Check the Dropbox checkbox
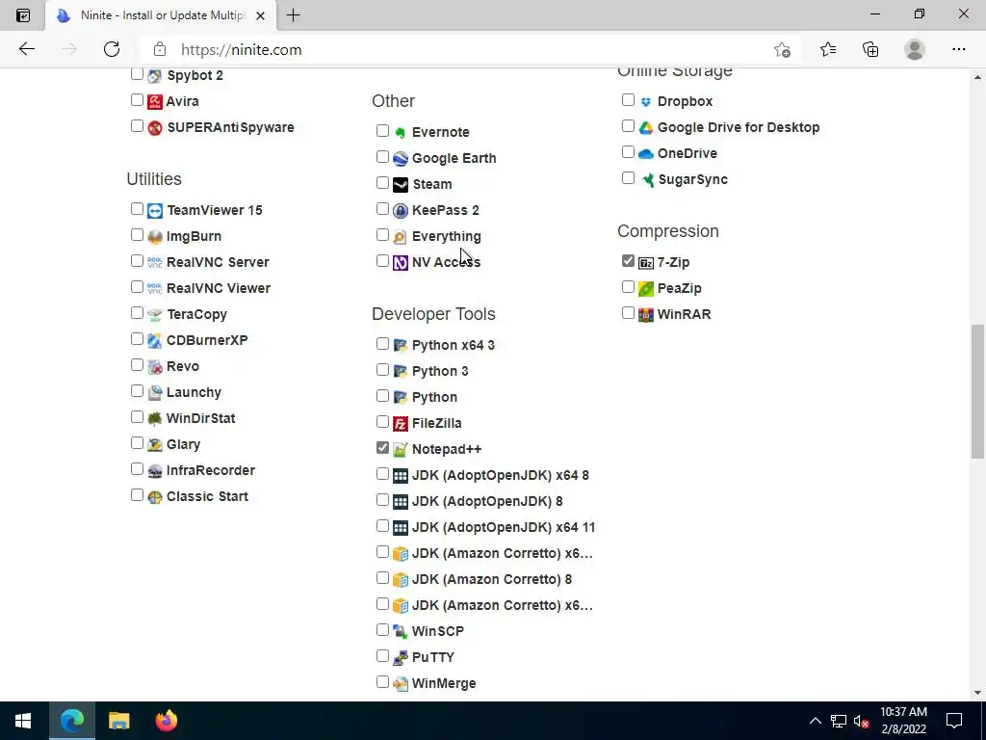 pos(628,99)
